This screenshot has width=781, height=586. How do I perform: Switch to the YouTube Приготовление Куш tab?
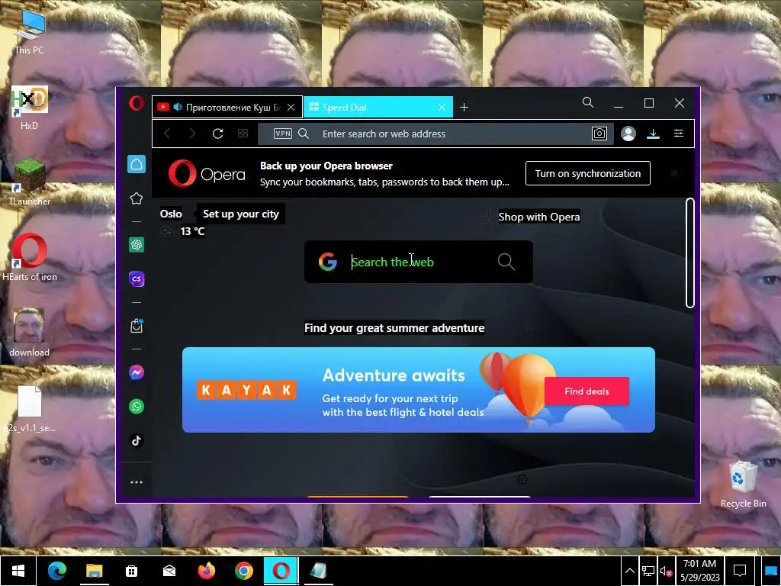pos(227,107)
